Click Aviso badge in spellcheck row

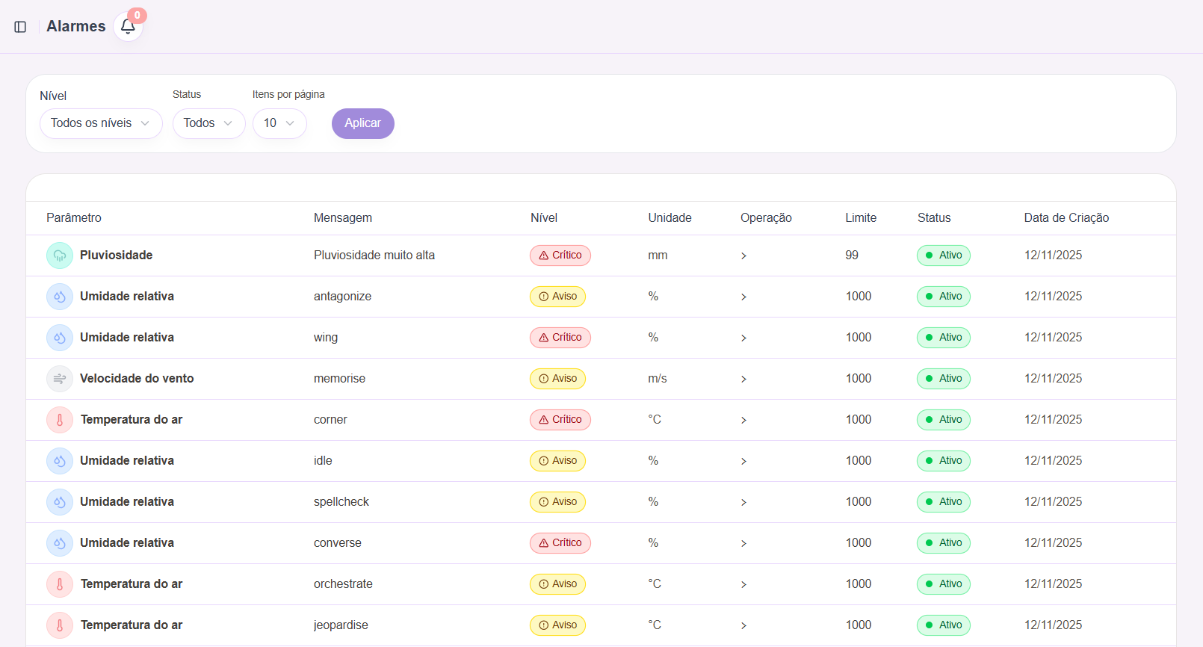pos(558,502)
